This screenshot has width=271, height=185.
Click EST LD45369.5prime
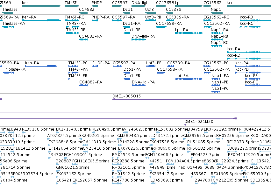tap(167, 180)
